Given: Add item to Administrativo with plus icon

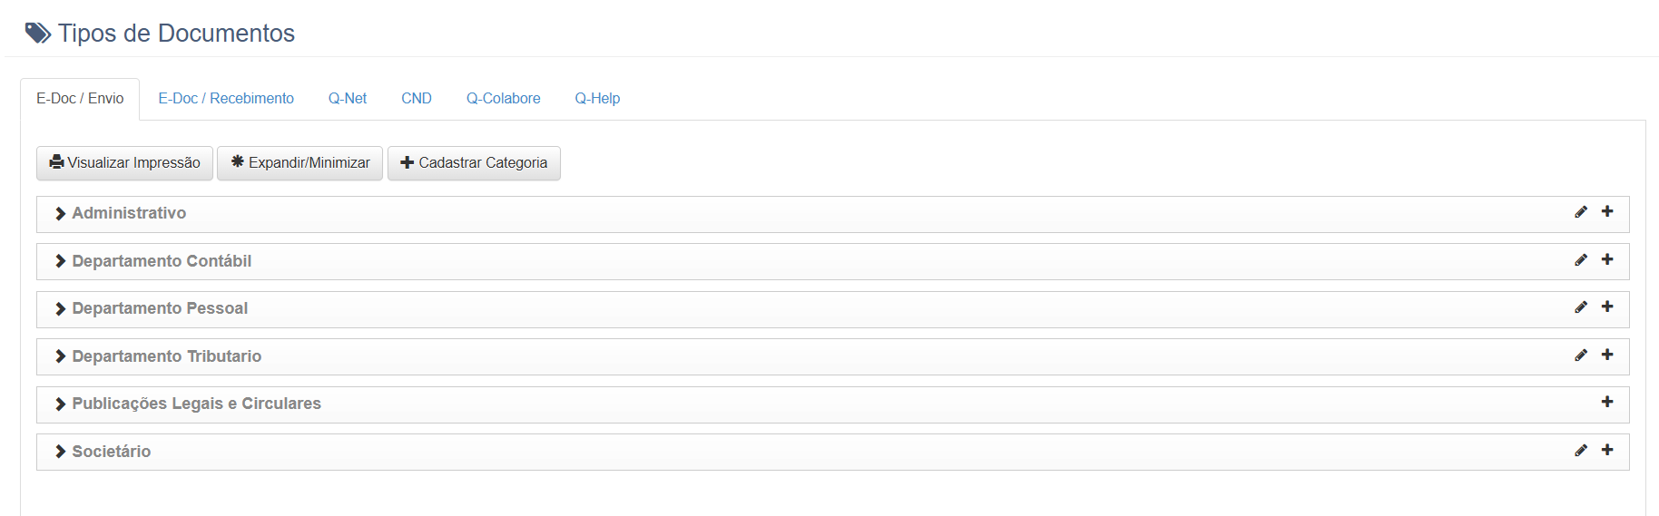Looking at the screenshot, I should pos(1607,211).
